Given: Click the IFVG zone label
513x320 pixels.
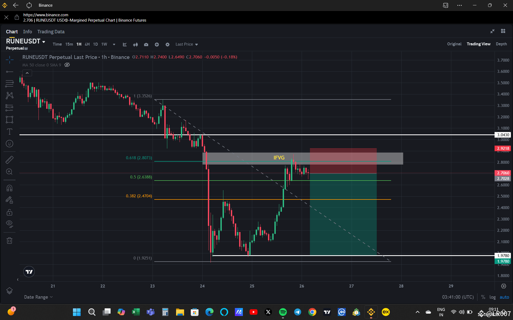Looking at the screenshot, I should 279,158.
